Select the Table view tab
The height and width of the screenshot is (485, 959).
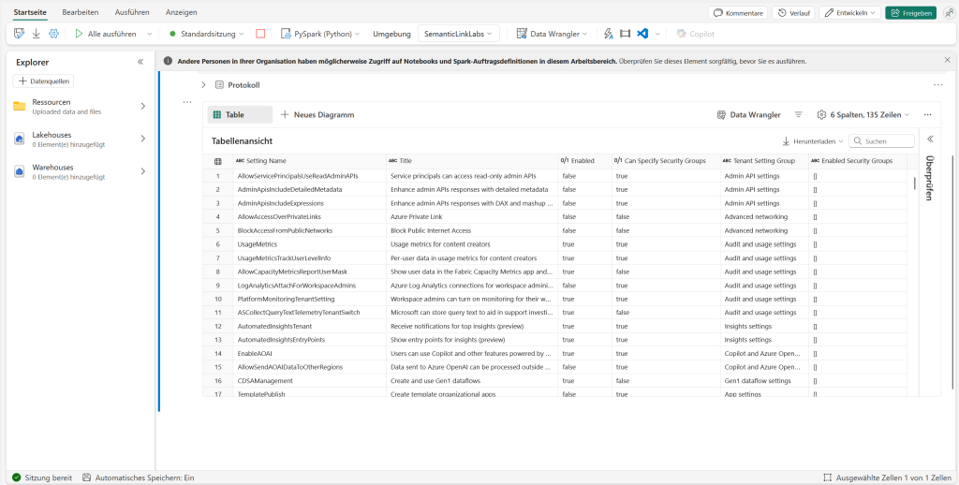240,114
